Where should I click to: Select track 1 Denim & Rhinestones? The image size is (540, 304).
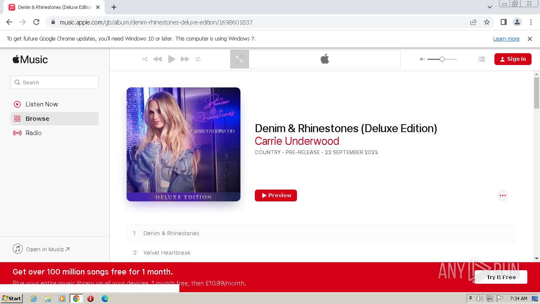click(x=321, y=233)
